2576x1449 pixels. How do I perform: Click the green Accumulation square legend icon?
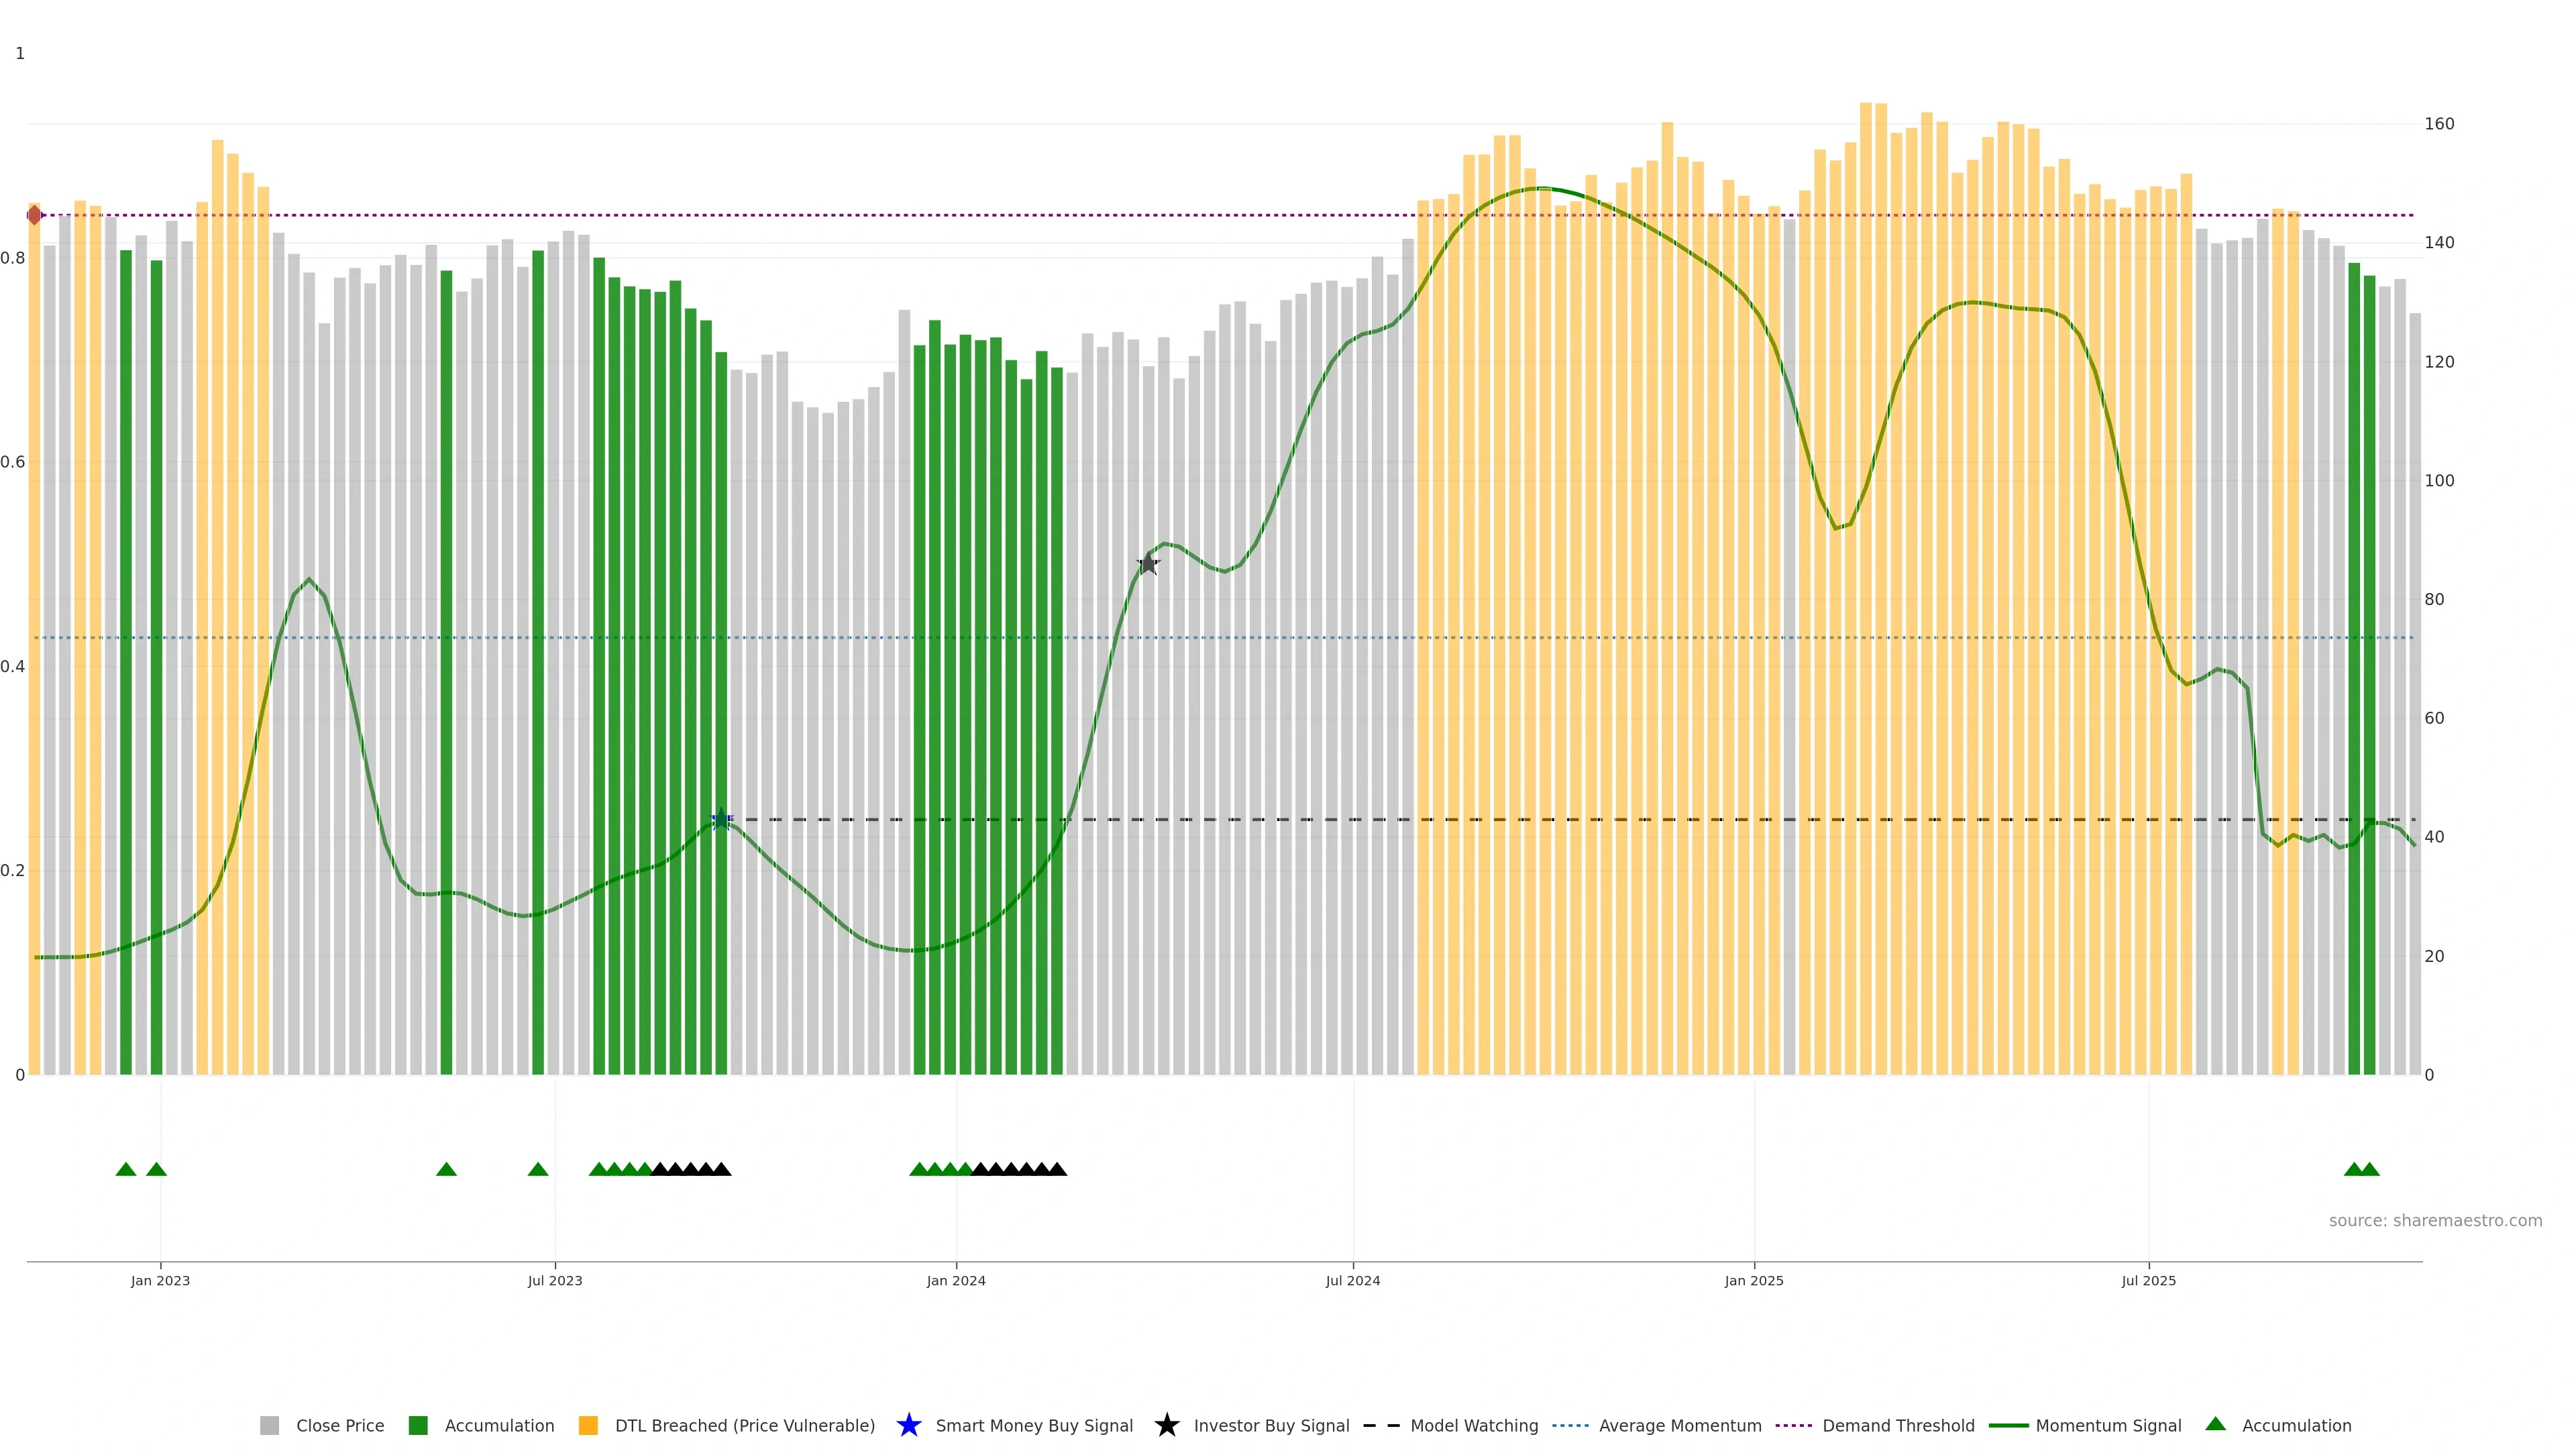(x=418, y=1425)
